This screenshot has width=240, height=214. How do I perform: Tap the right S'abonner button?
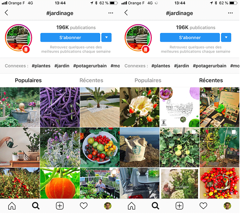(x=190, y=37)
